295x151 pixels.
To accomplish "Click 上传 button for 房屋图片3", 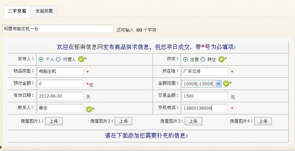I will [x=193, y=121].
